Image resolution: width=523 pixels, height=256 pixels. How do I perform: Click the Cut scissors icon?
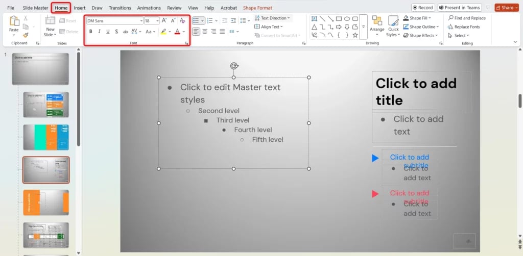click(26, 18)
